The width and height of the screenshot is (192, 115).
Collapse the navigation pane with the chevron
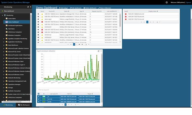coord(31,7)
